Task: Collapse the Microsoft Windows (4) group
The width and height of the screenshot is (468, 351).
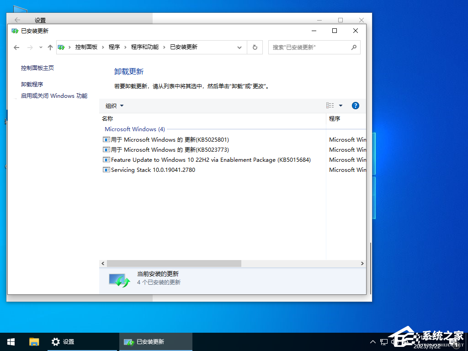Action: 135,129
